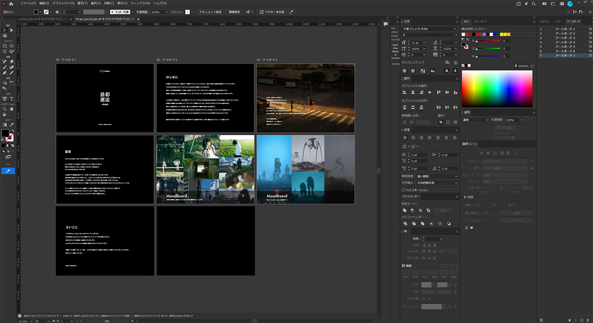Click the ベクターを生成 button
Viewport: 593px width, 323px height.
click(x=272, y=11)
